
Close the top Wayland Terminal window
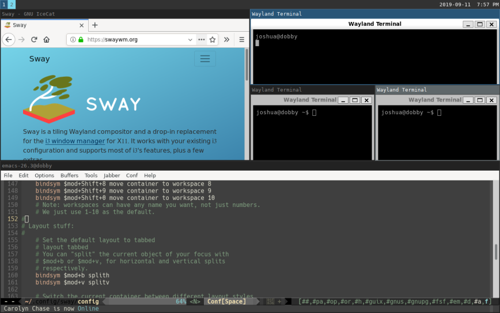(x=492, y=24)
